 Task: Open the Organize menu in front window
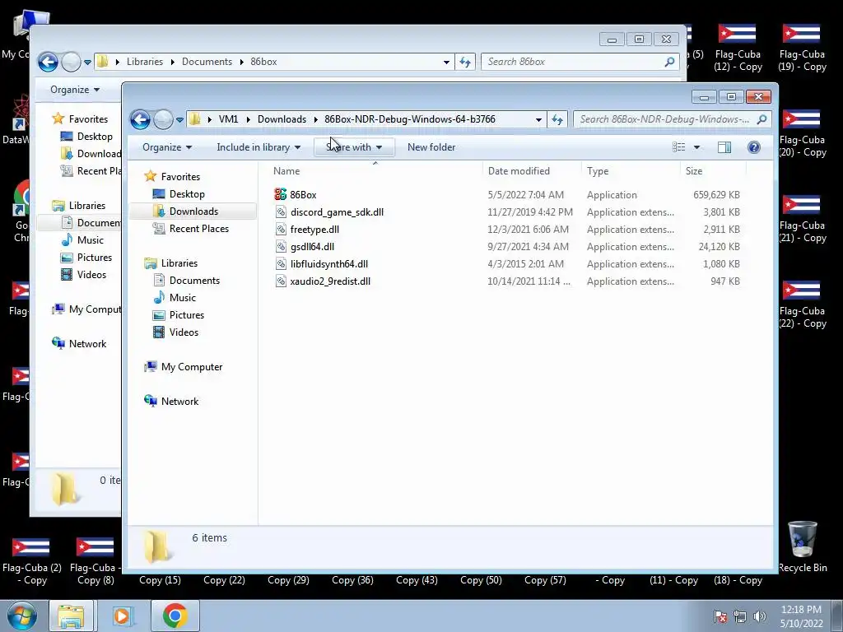pyautogui.click(x=166, y=147)
